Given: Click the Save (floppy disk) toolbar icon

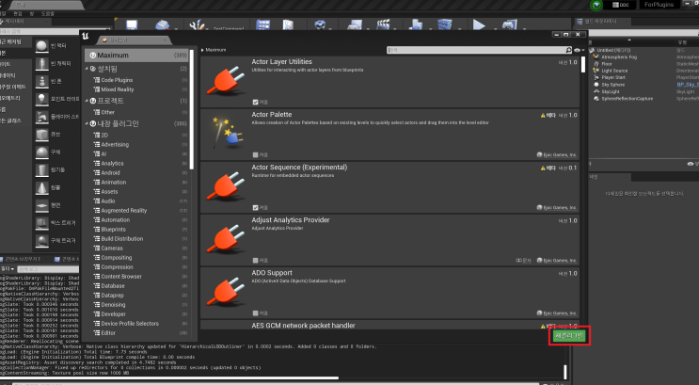Looking at the screenshot, I should click(x=132, y=25).
